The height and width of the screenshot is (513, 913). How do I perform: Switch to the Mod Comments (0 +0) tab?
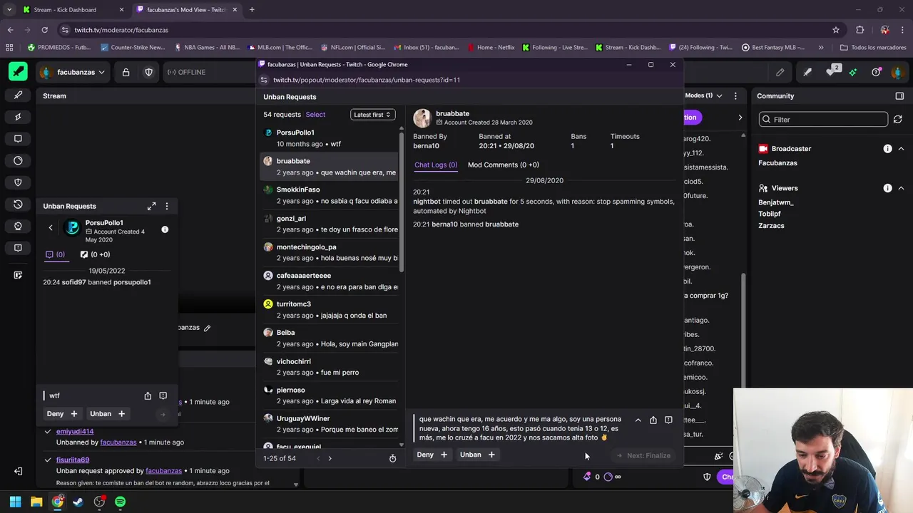(x=504, y=165)
